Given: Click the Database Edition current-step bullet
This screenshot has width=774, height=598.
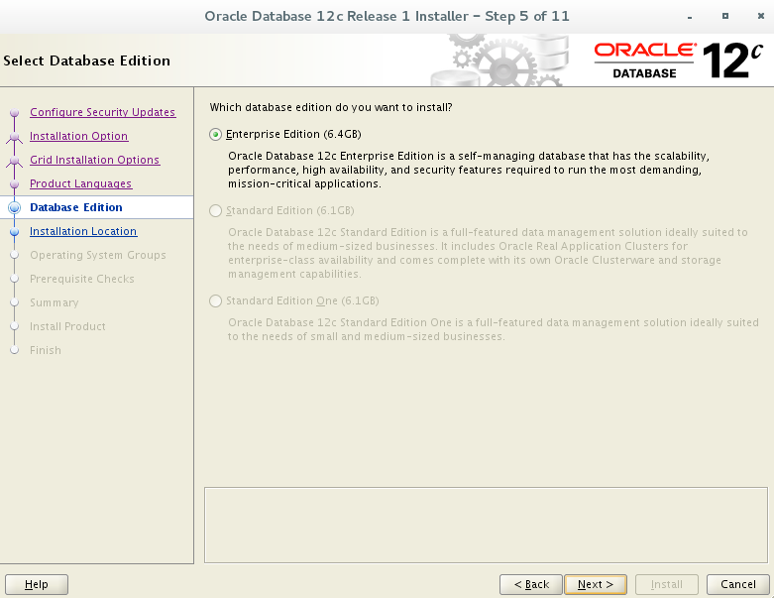Looking at the screenshot, I should pyautogui.click(x=14, y=207).
